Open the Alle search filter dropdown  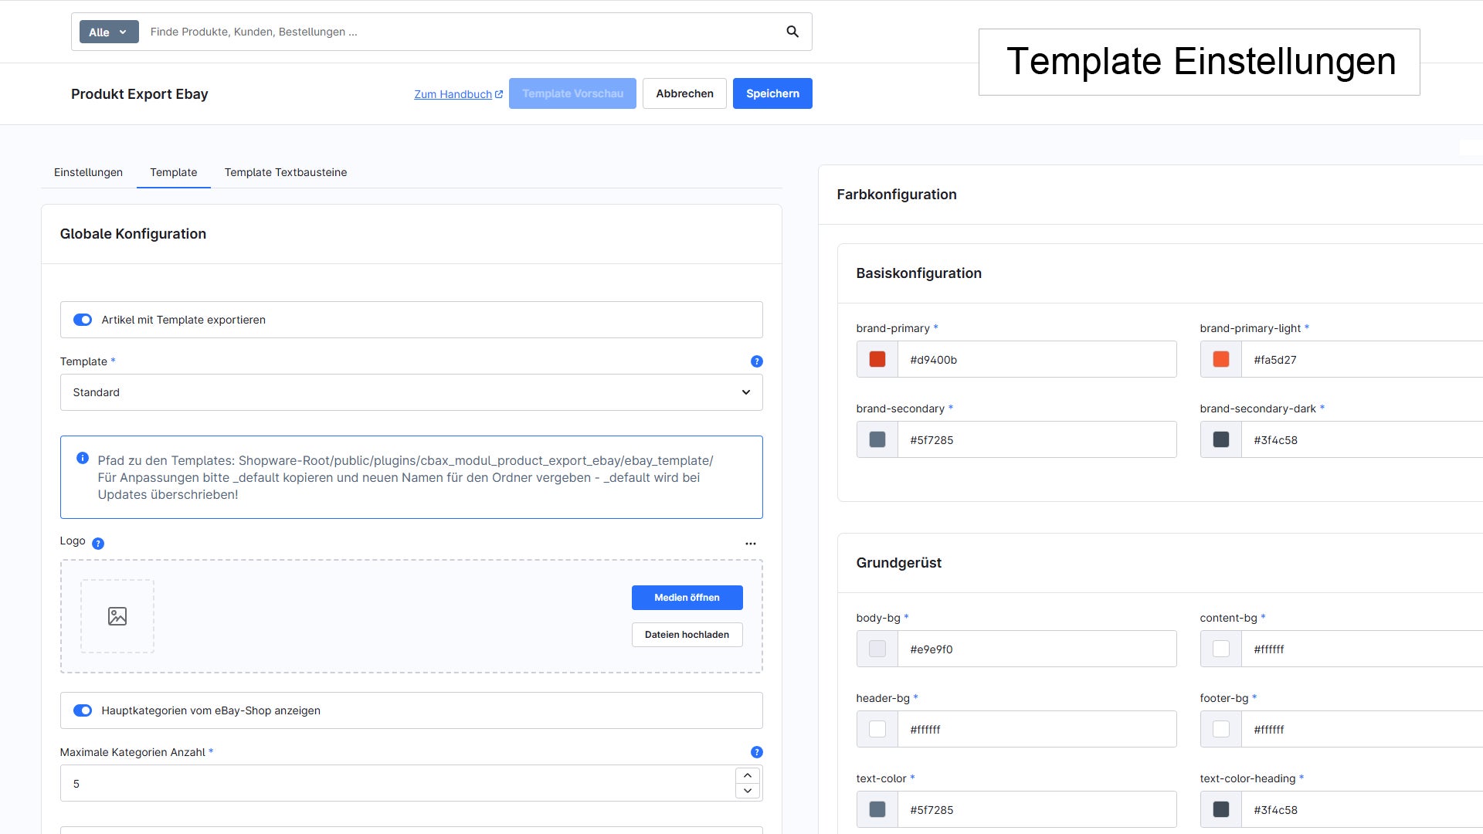109,32
